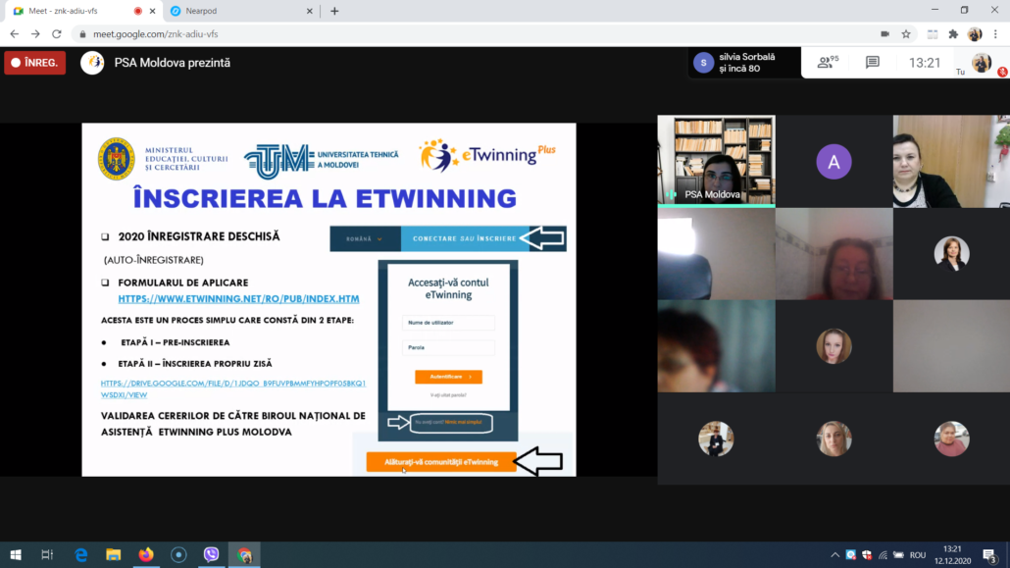Click the red ÎNREG. recording indicator
1010x568 pixels.
[x=35, y=63]
